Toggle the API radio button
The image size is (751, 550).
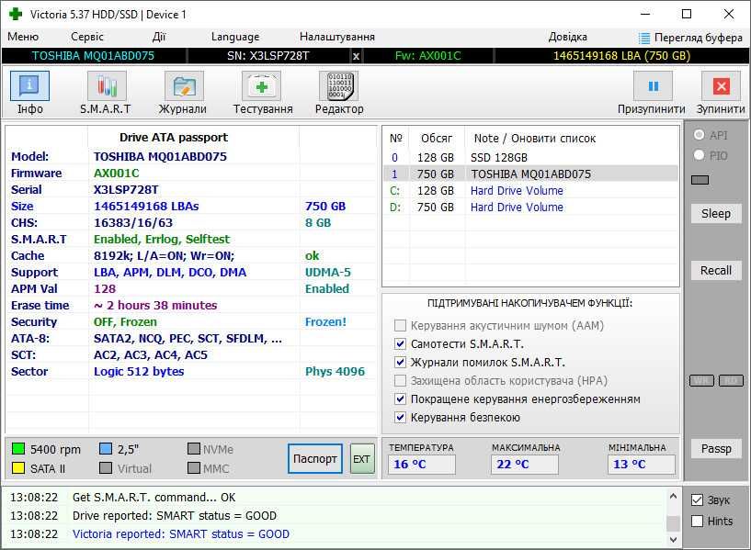click(700, 135)
